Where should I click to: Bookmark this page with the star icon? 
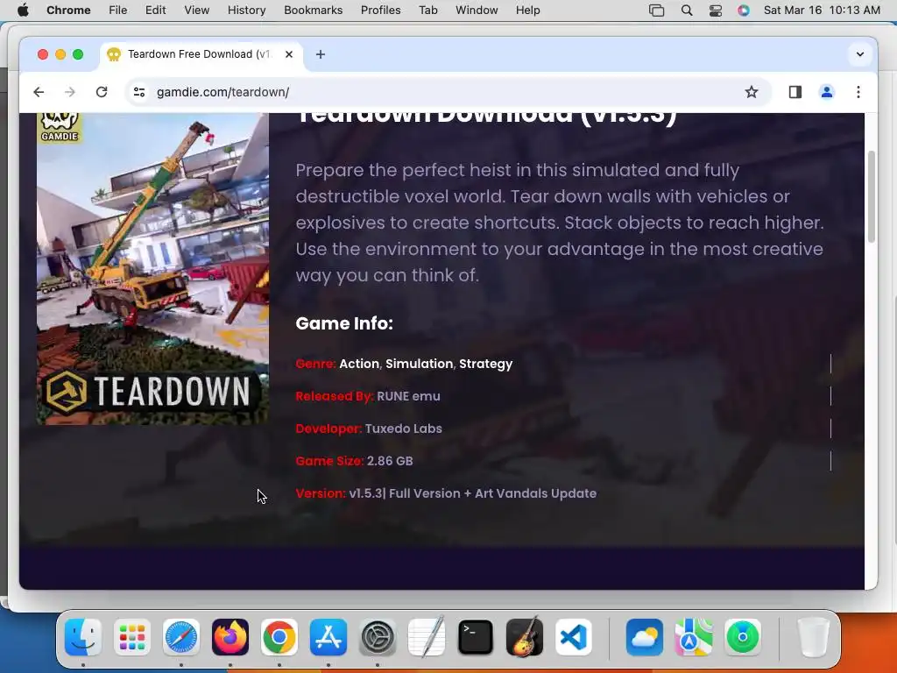coord(751,92)
